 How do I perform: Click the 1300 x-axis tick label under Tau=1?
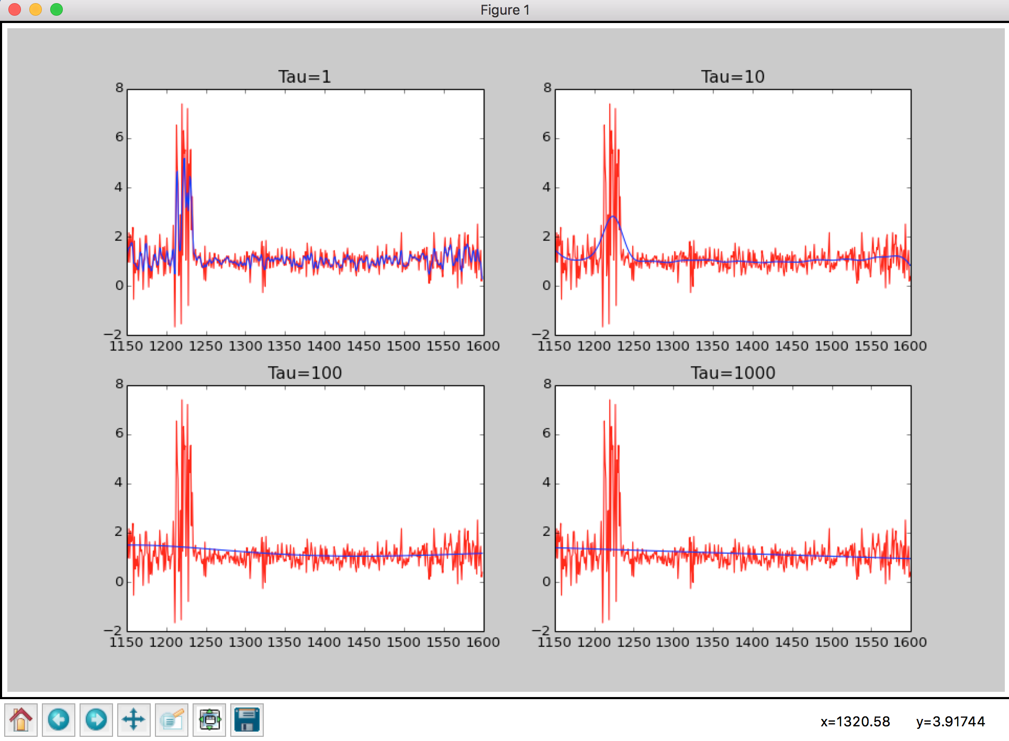(x=245, y=346)
